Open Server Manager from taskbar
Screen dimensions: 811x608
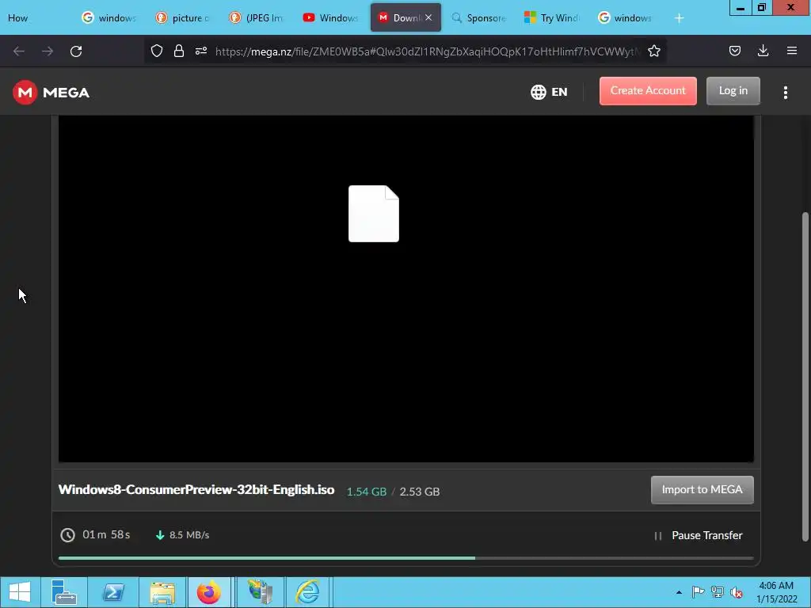click(x=64, y=592)
